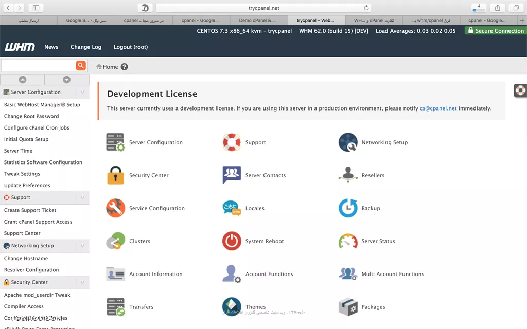Open Update Preferences in sidebar
The image size is (527, 329).
point(27,185)
